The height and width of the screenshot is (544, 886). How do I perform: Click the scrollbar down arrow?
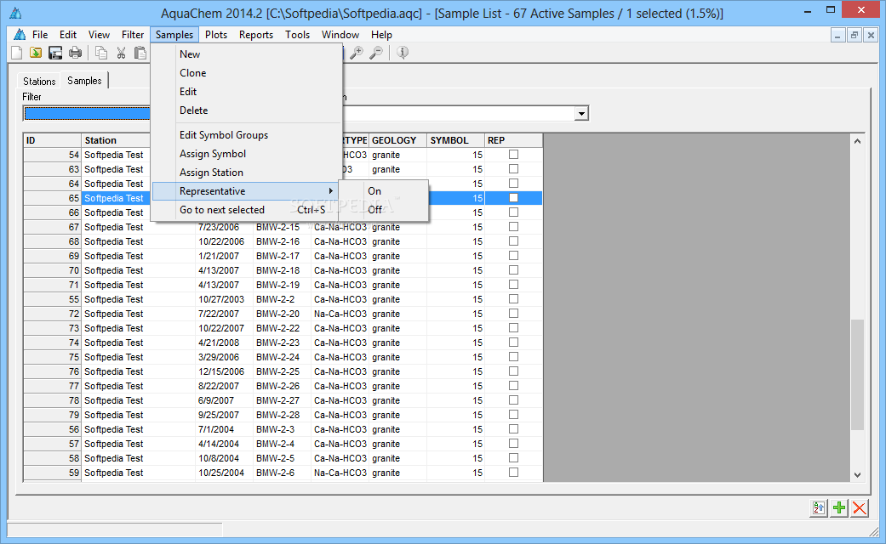pos(857,475)
